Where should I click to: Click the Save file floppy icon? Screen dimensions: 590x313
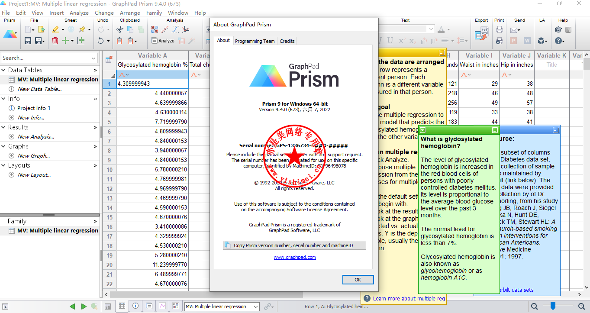(28, 41)
